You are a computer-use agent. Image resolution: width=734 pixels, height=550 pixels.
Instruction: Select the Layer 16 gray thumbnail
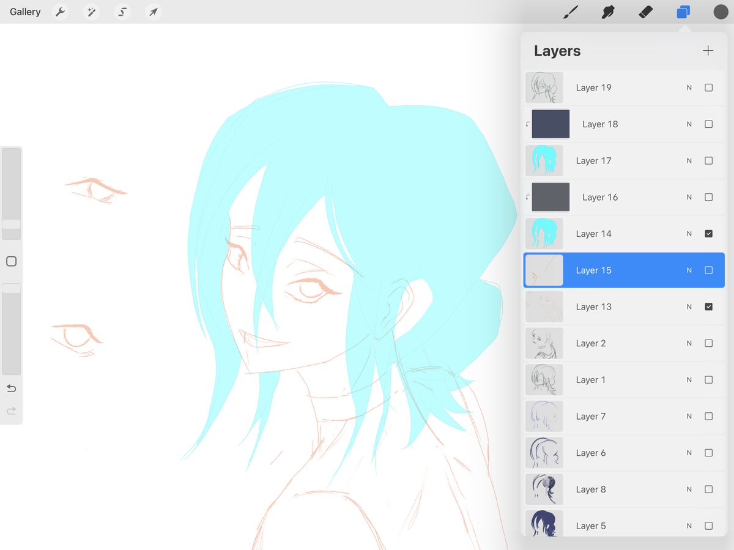point(550,197)
